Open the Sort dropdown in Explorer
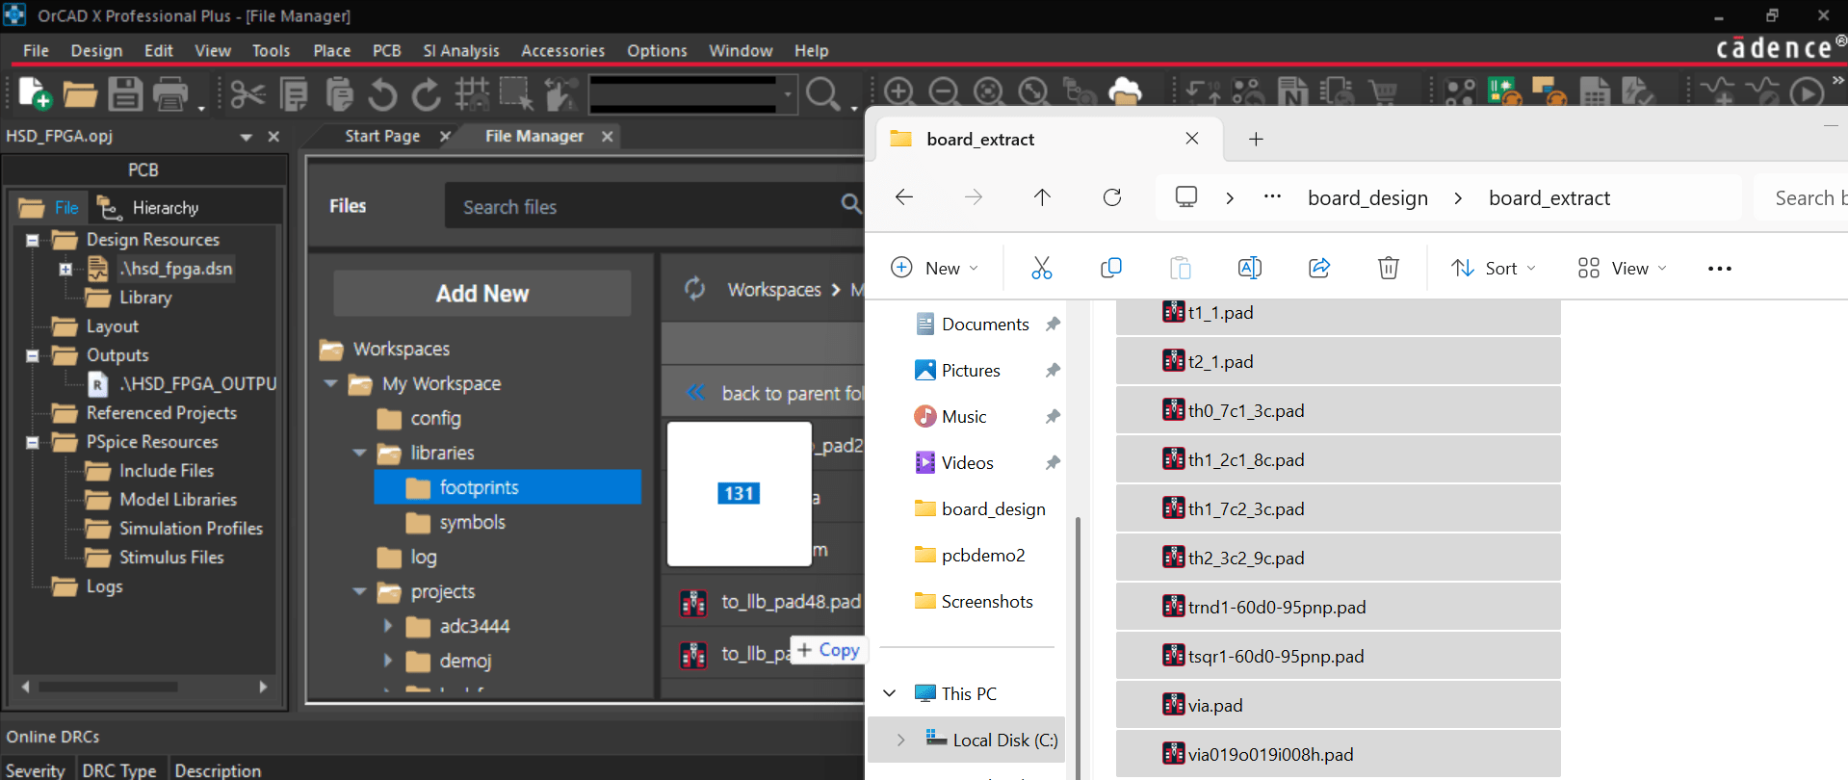This screenshot has height=780, width=1848. [1494, 268]
